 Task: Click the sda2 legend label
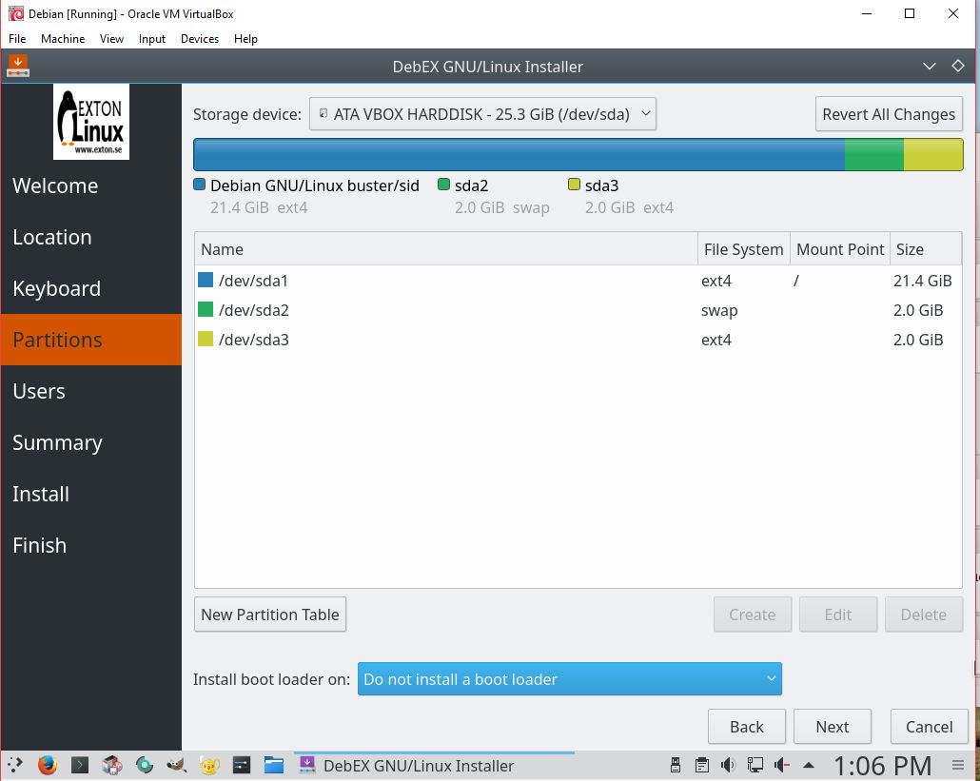[x=471, y=185]
